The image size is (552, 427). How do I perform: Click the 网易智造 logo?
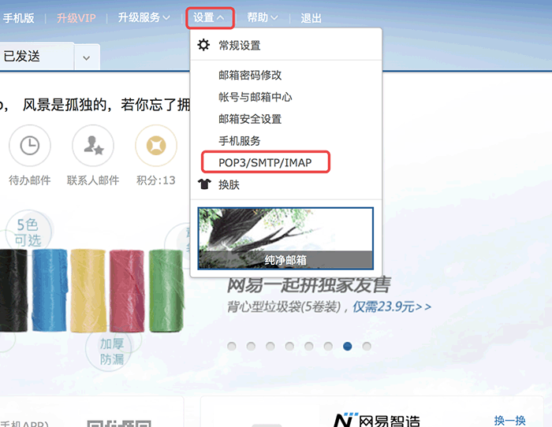click(x=377, y=420)
